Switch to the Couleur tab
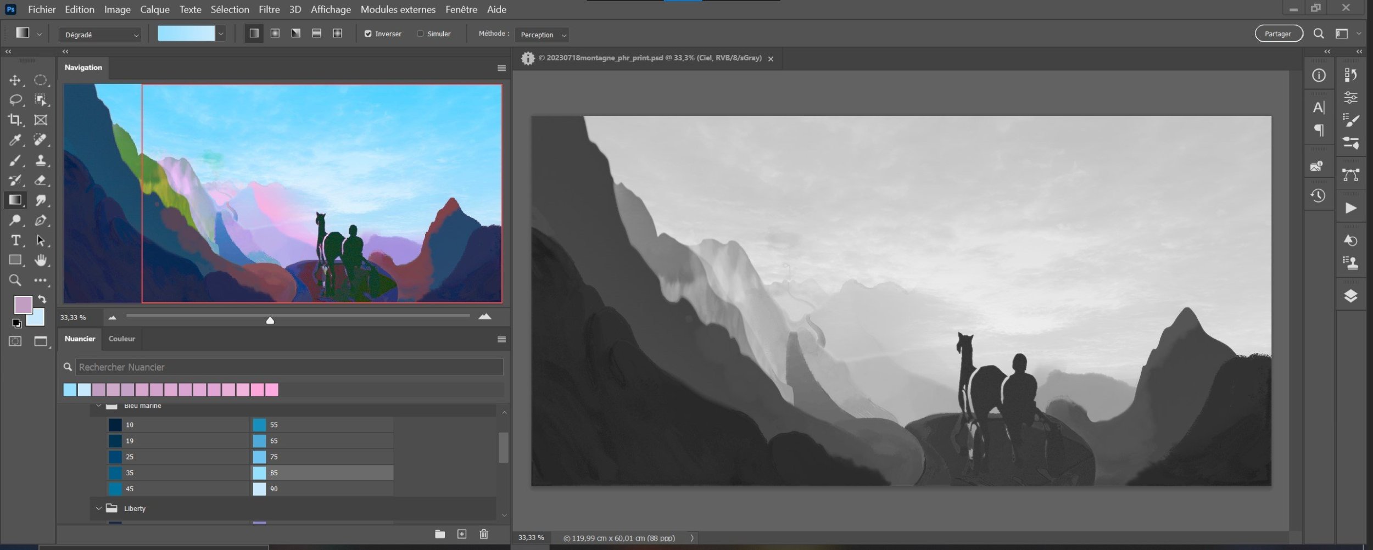Image resolution: width=1373 pixels, height=550 pixels. [x=121, y=339]
